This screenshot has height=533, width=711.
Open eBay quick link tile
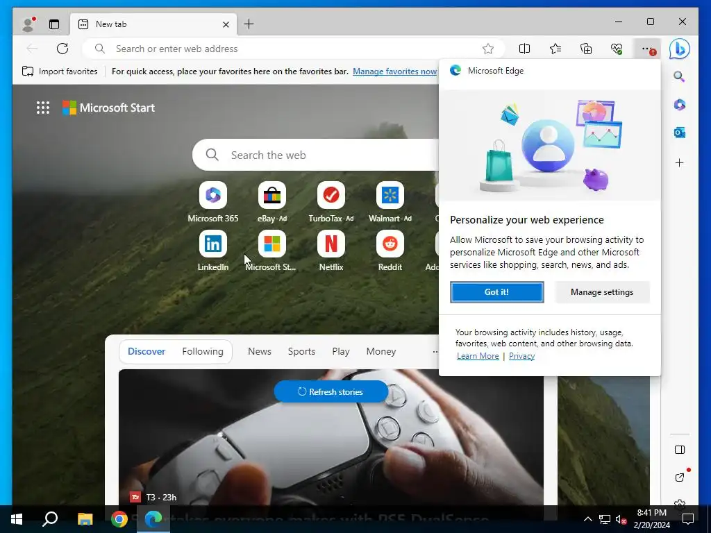[272, 202]
